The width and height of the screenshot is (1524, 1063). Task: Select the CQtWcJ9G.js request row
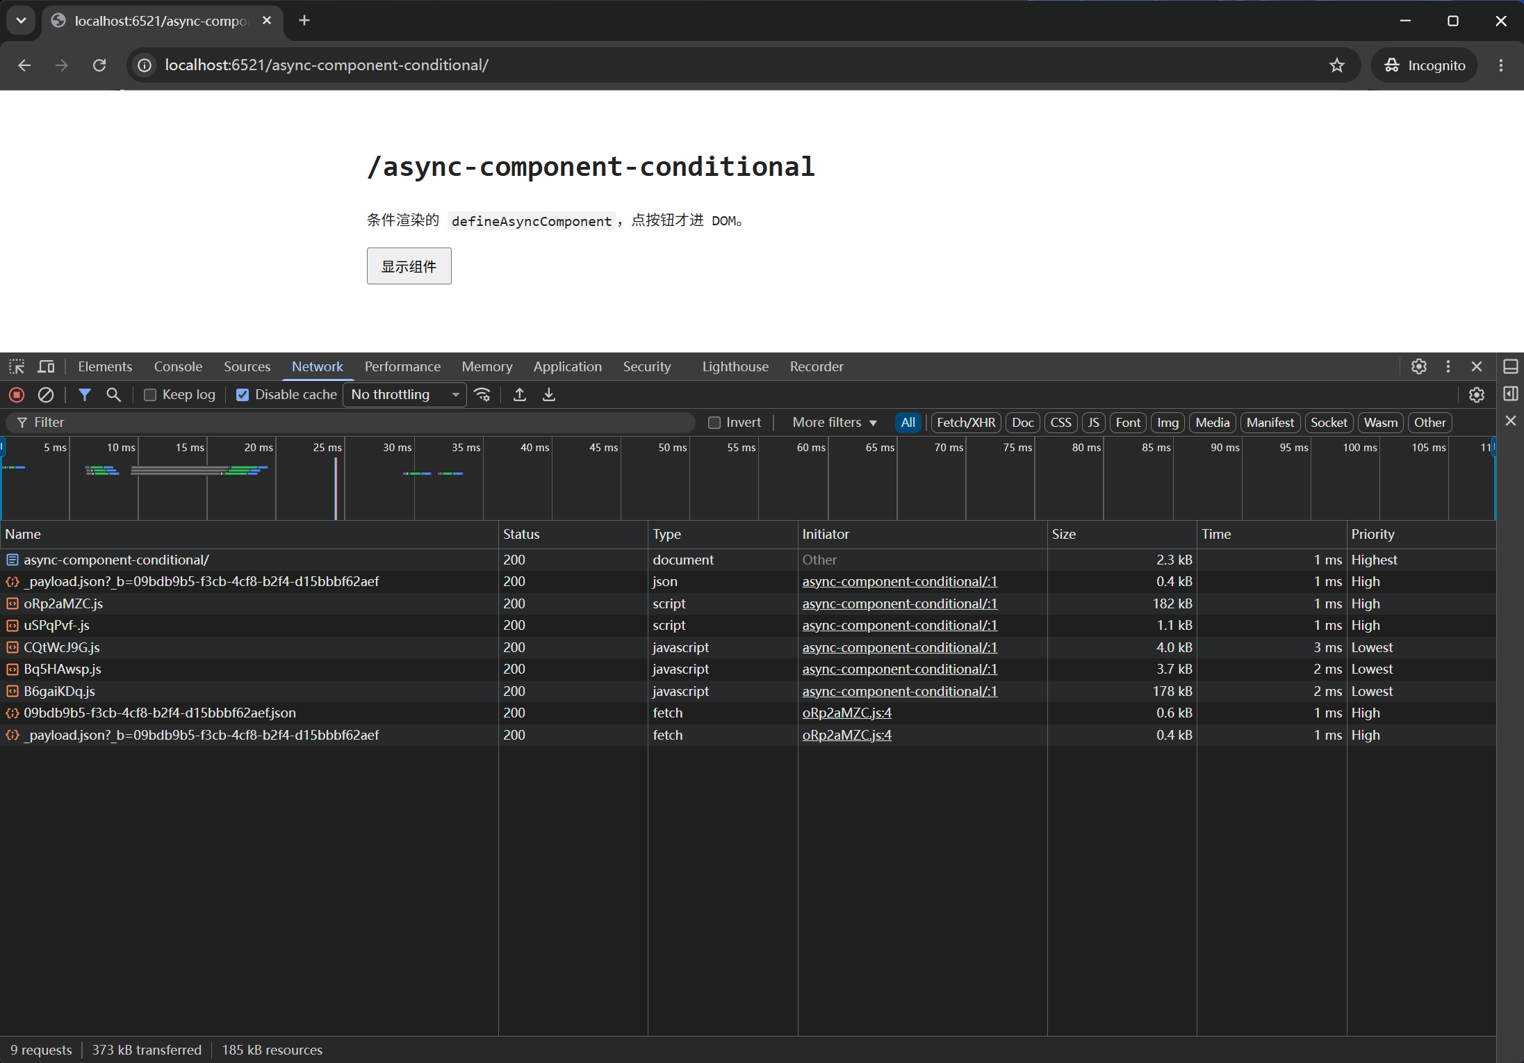pyautogui.click(x=748, y=647)
